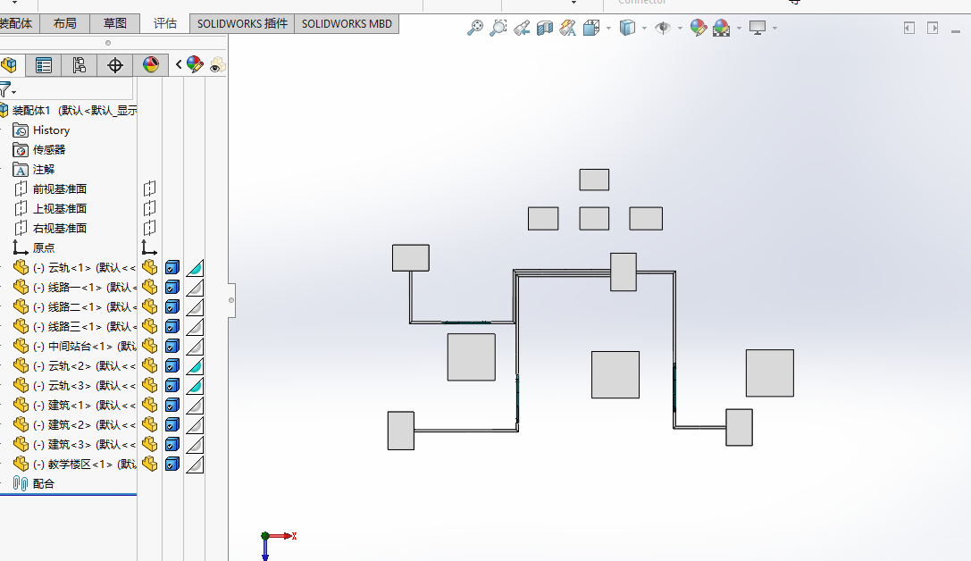The image size is (971, 561).
Task: Click the gray appearance swatch for 线路一<1>
Action: click(195, 288)
